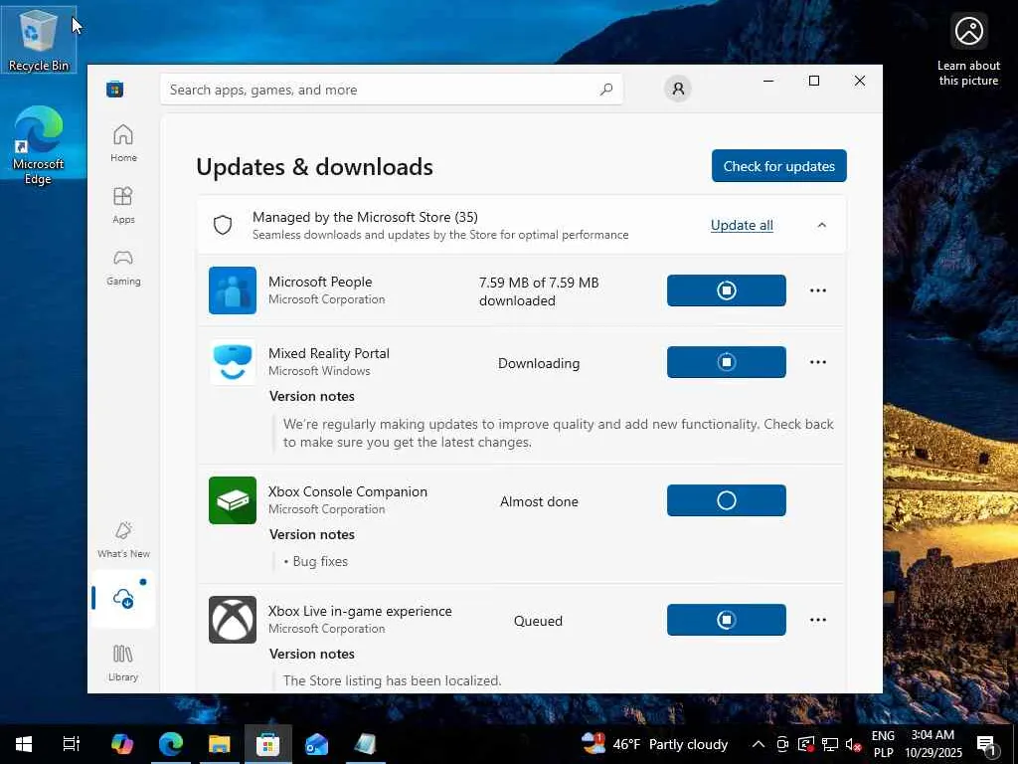Show hidden system tray icons
Viewport: 1018px width, 764px height.
pos(758,744)
